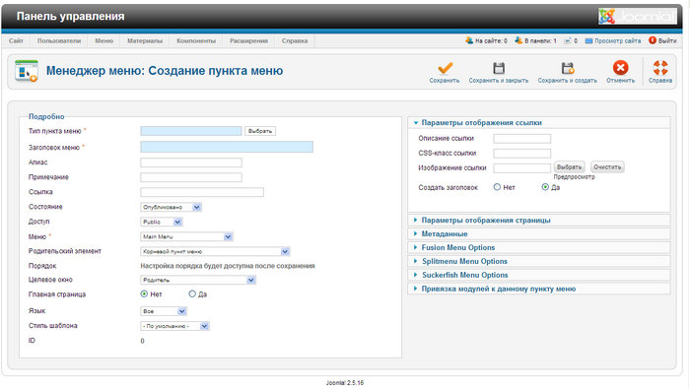
Task: Select Да for Создать заголовок
Action: click(x=545, y=187)
